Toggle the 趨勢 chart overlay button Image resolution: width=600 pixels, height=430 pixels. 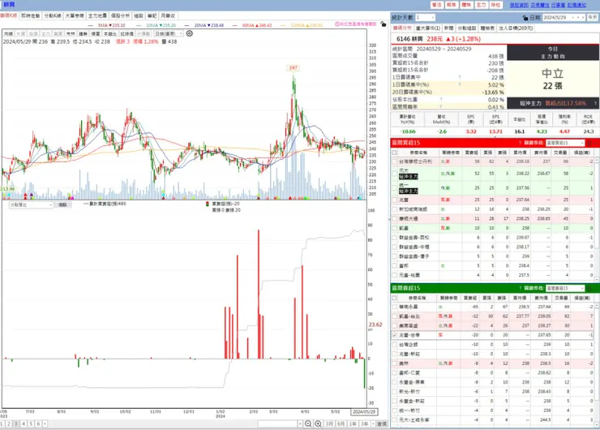[83, 34]
